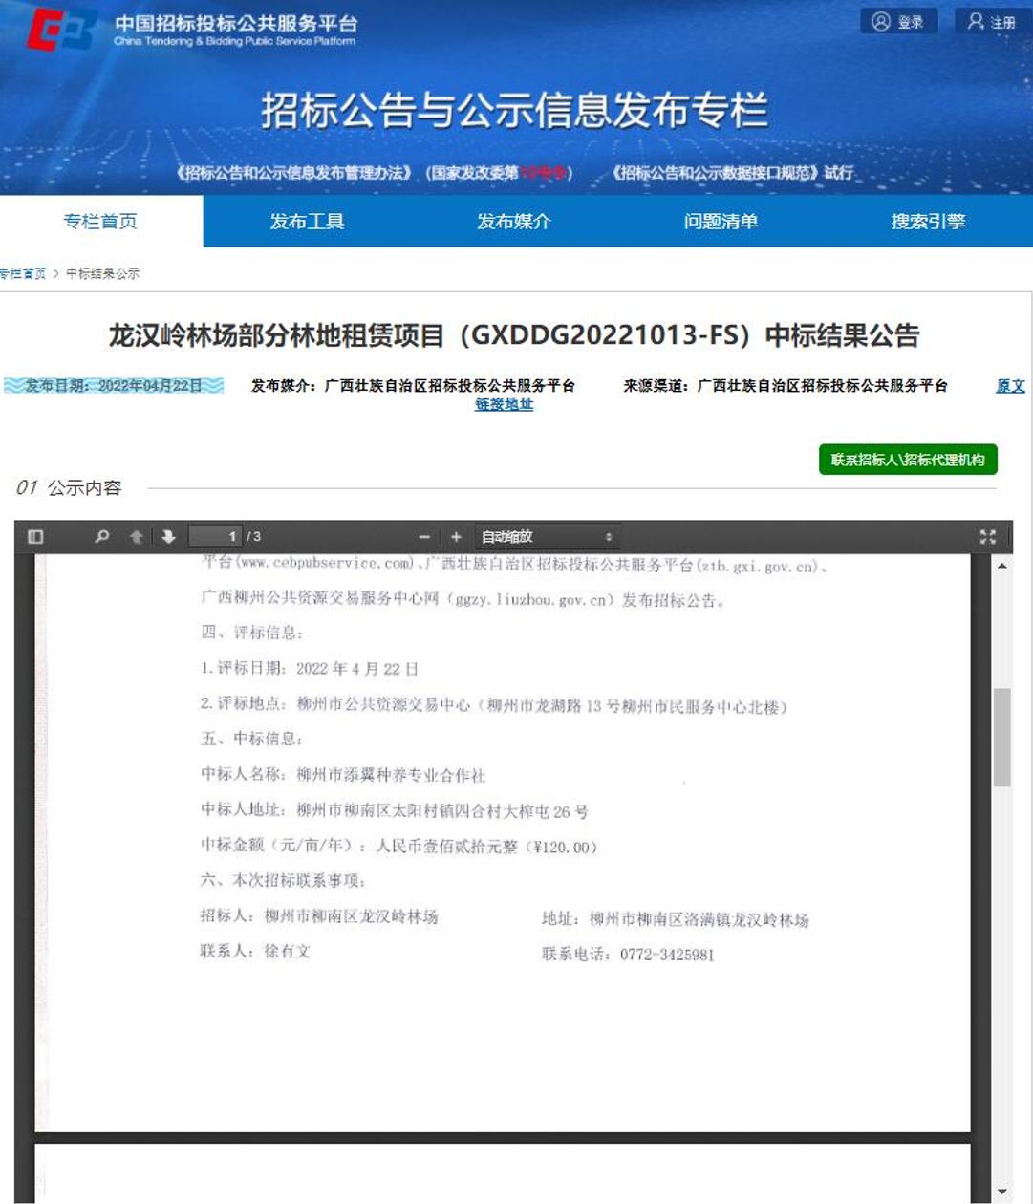This screenshot has width=1033, height=1204.
Task: Go to previous PDF page
Action: [137, 537]
